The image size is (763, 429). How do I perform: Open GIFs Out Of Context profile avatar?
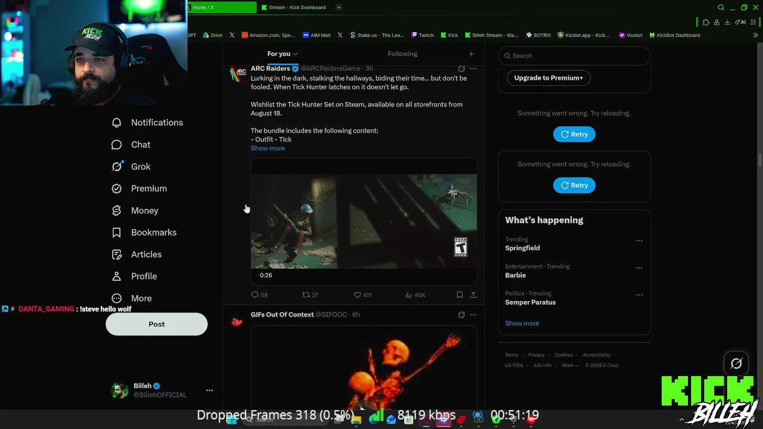click(237, 322)
